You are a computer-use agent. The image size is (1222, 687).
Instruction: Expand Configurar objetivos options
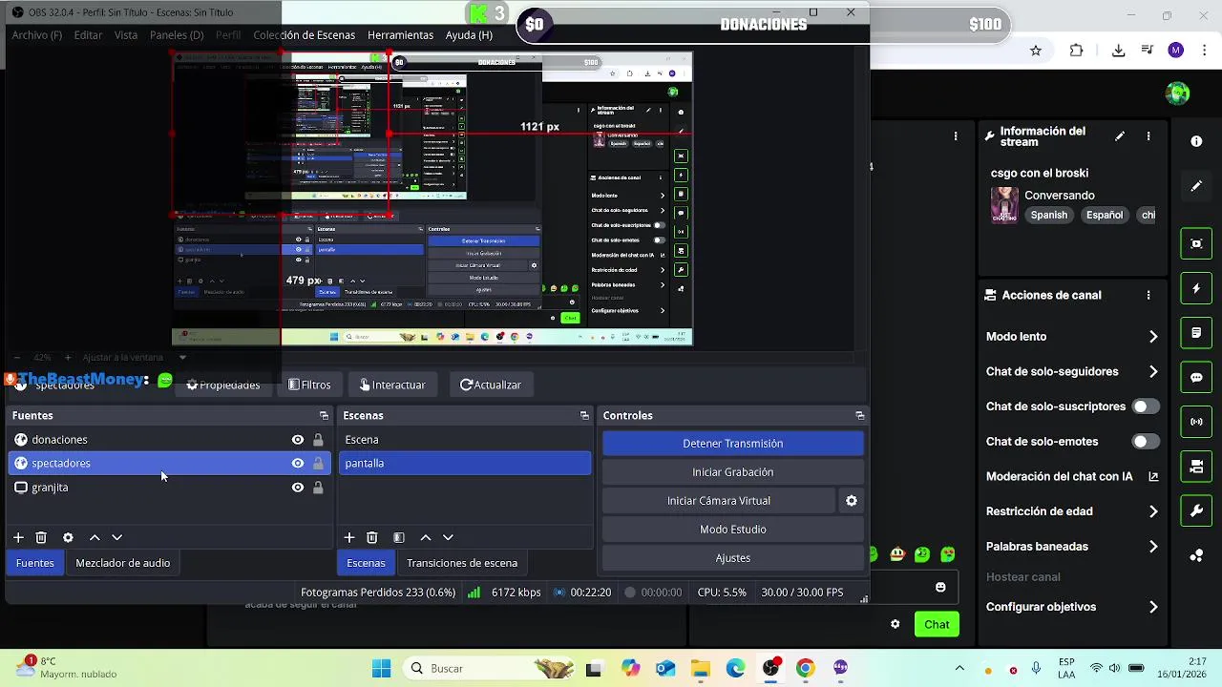click(x=1153, y=607)
